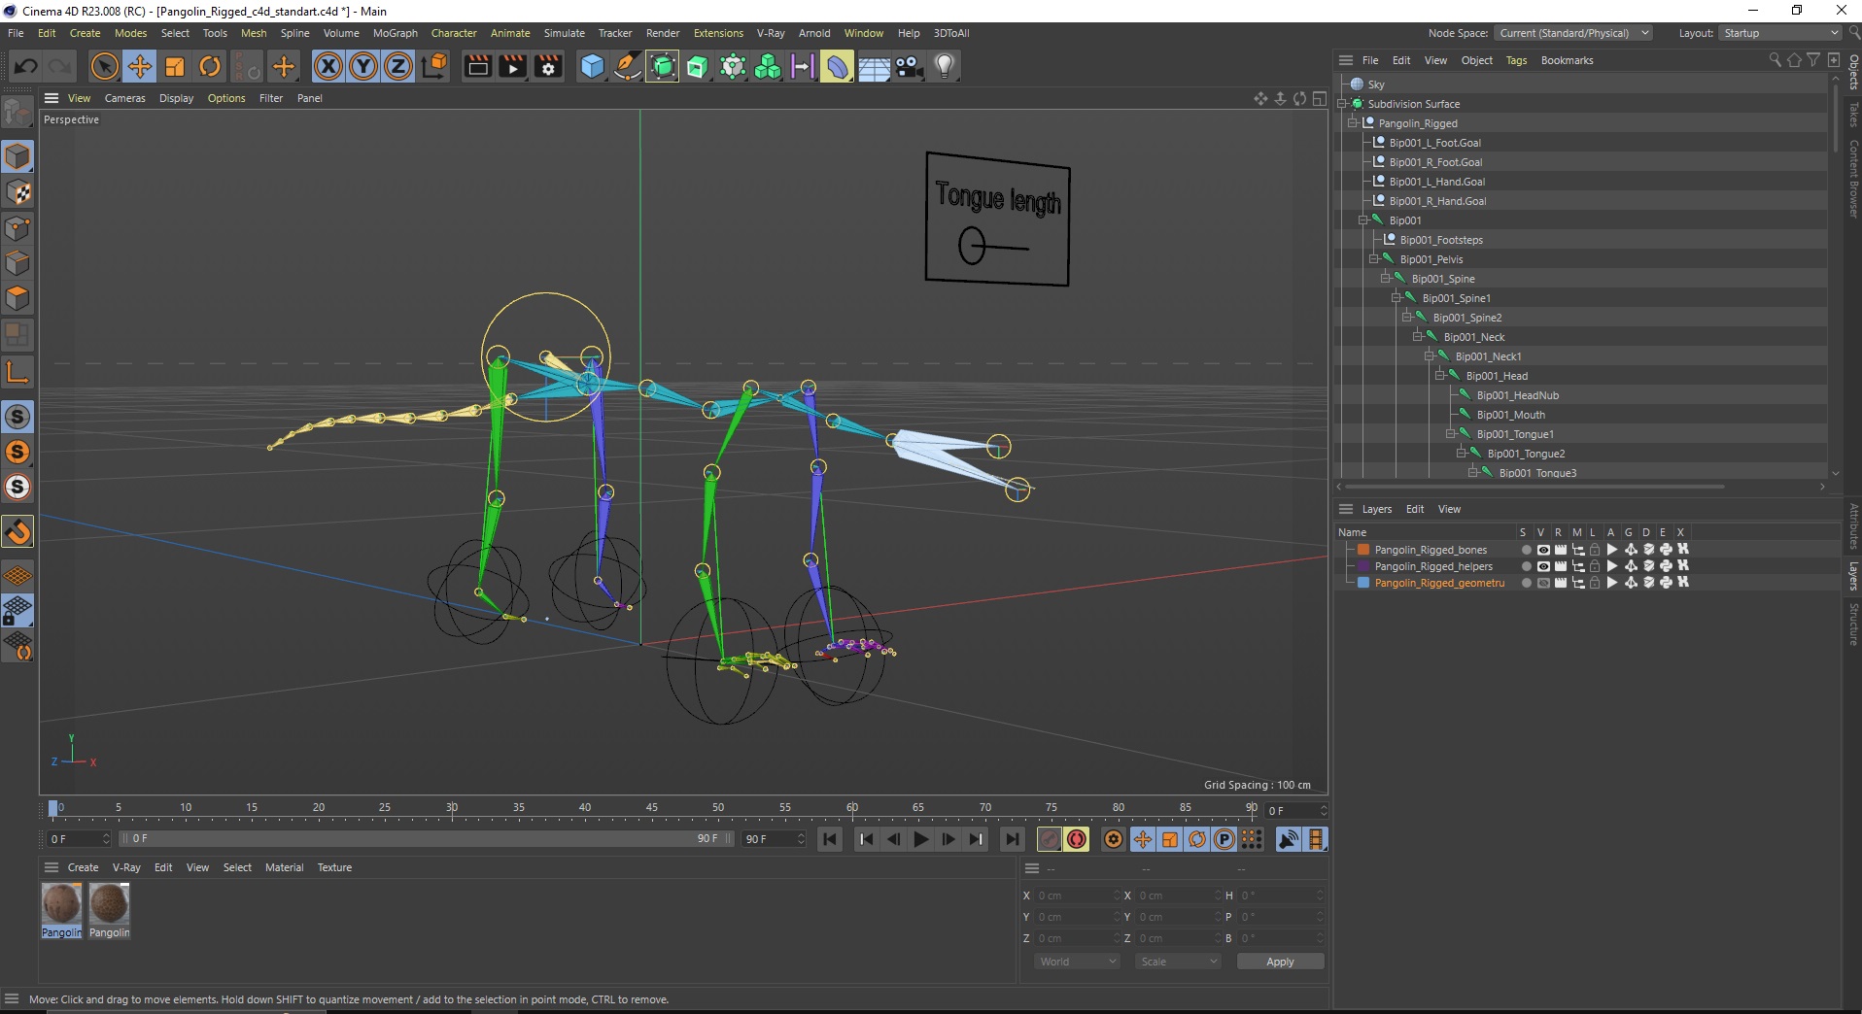Play the animation forward
Screen dimensions: 1862x1014
click(921, 839)
